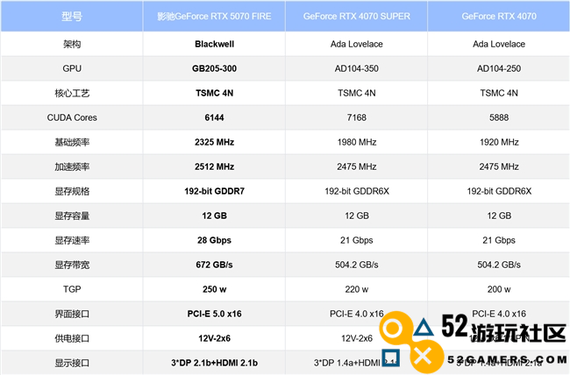The height and width of the screenshot is (375, 570).
Task: Select the "GB205-300" cell
Action: point(214,68)
